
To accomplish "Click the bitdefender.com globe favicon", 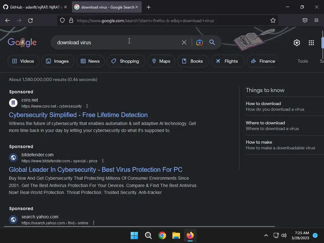I will [x=13, y=158].
